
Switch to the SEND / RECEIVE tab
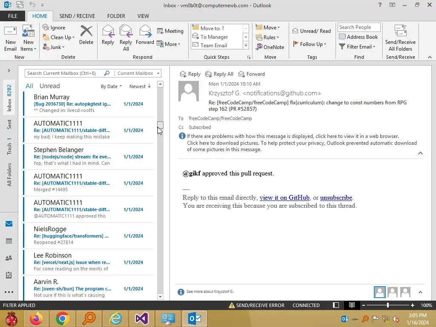pyautogui.click(x=77, y=16)
